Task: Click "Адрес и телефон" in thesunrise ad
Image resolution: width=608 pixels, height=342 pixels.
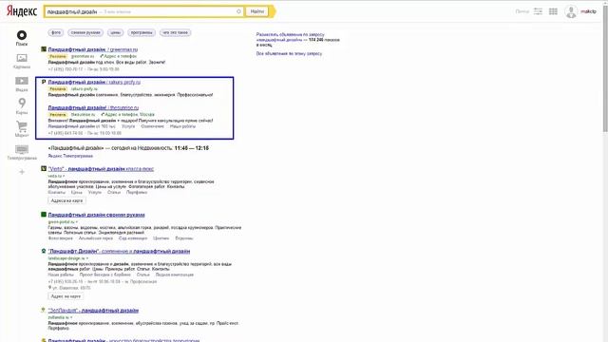Action: (x=122, y=114)
